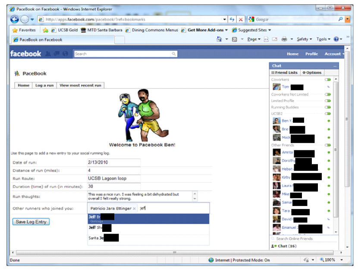Viewport: 358px width, 272px height.
Task: Click the Add to Favorites bar star icon
Action: tap(45, 30)
